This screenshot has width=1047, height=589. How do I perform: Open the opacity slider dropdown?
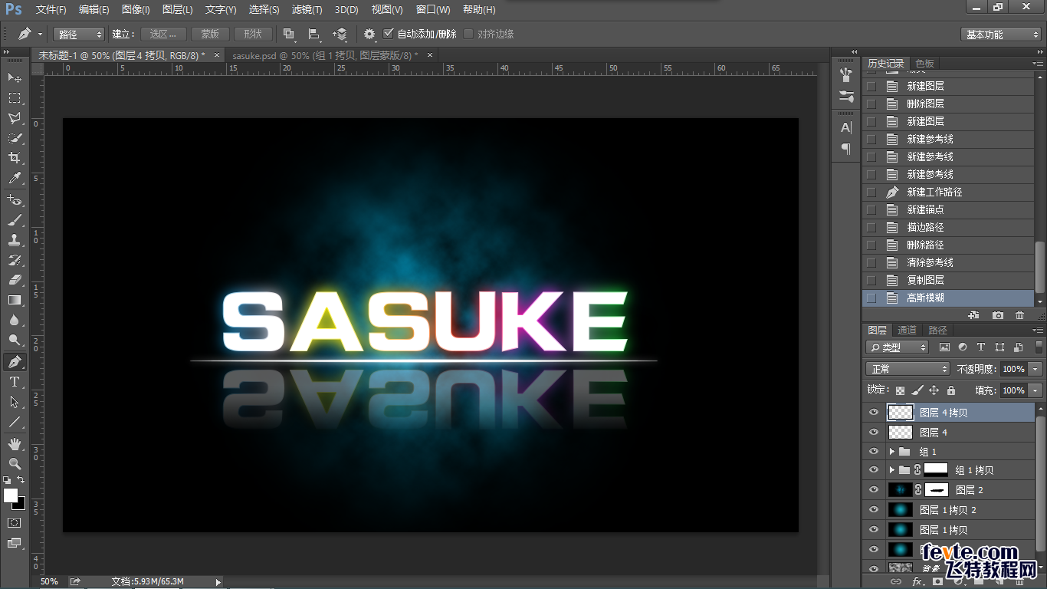(x=1036, y=369)
